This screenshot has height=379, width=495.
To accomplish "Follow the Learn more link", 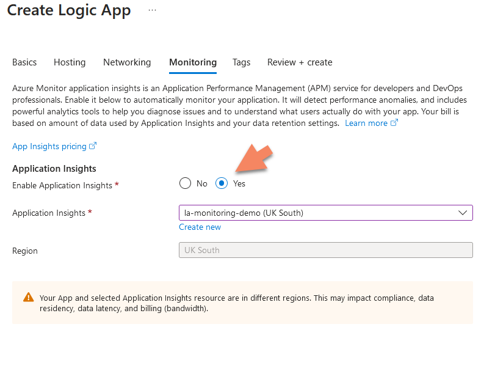I will [x=366, y=123].
